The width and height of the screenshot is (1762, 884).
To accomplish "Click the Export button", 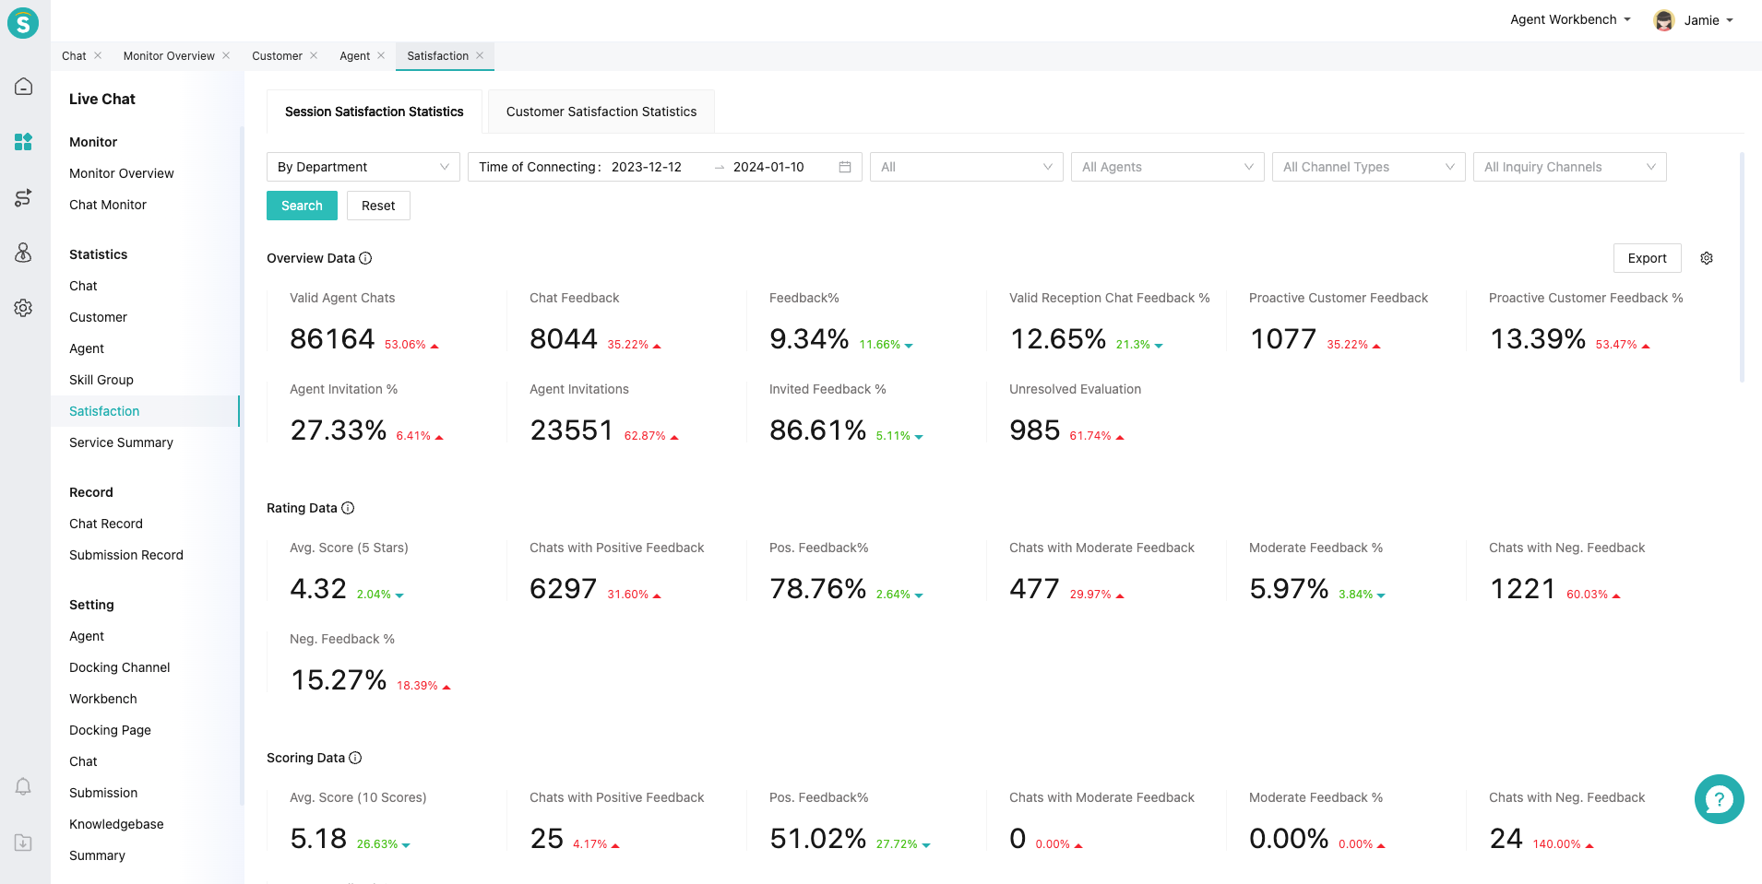I will [x=1648, y=258].
